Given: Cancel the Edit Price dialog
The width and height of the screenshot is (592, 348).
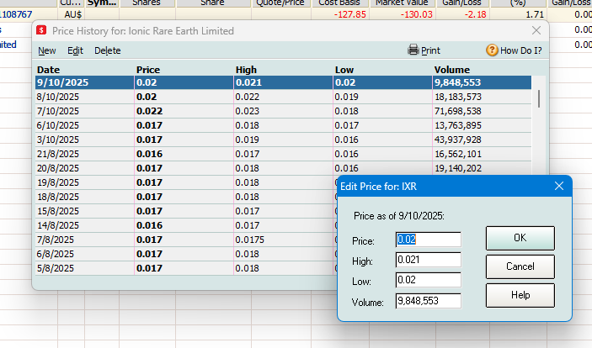Looking at the screenshot, I should coord(520,266).
